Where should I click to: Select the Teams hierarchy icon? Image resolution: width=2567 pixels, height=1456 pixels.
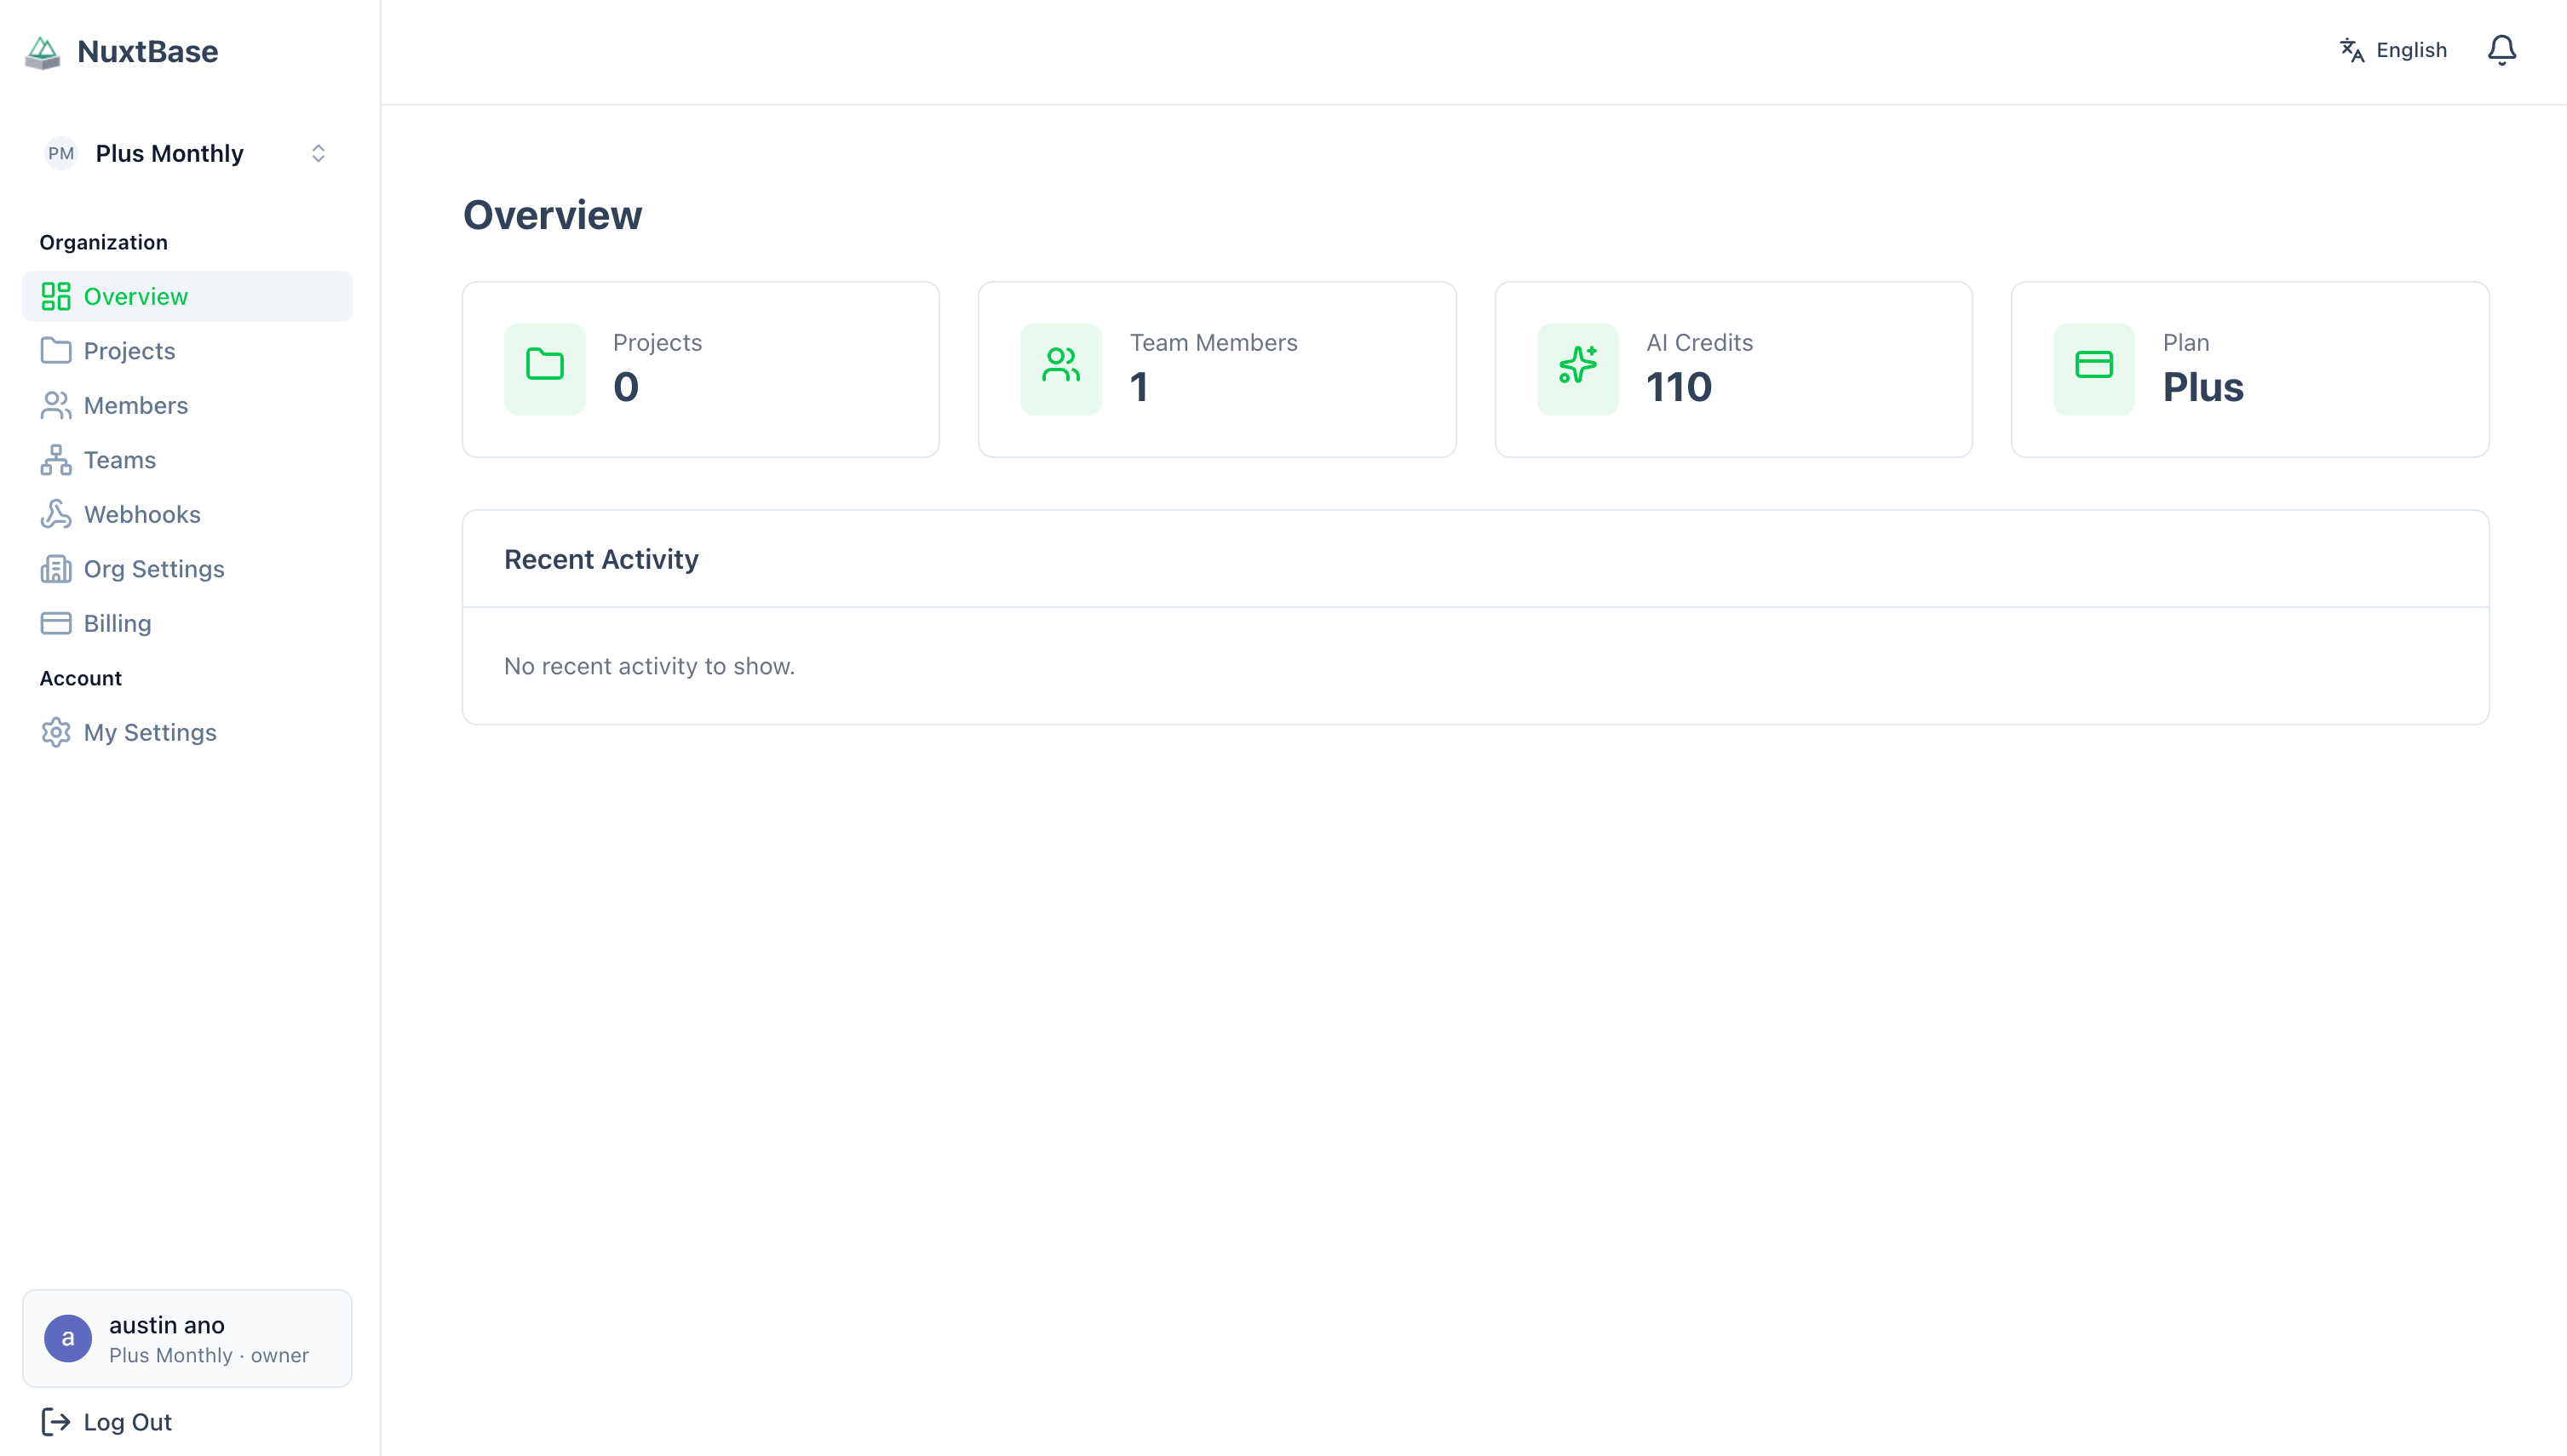(56, 459)
